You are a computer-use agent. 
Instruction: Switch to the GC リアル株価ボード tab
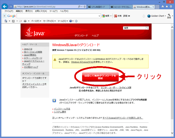98,7
